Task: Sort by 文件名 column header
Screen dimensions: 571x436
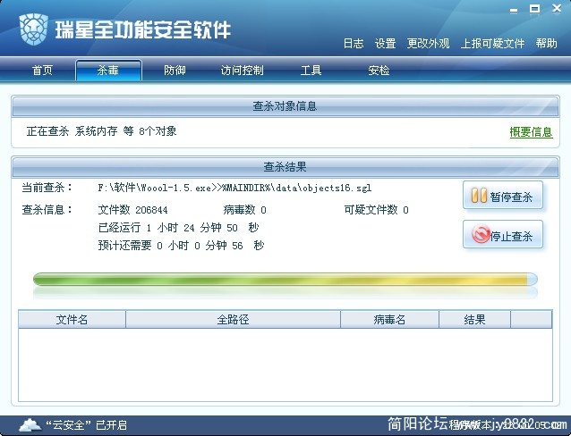Action: tap(72, 320)
